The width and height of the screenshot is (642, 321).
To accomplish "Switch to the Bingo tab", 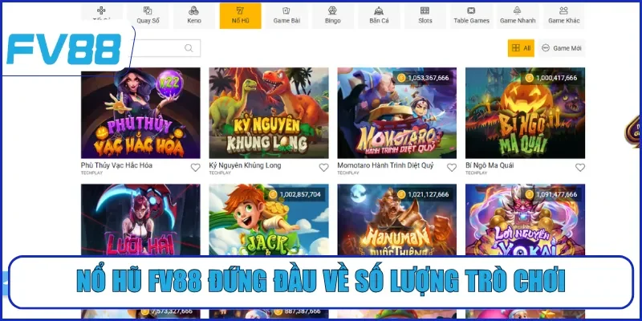I will 333,16.
